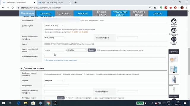The image size is (190, 106).
Task: Open ТОВАРЫ ДЛЯ ЖИЗНИ category
Action: pyautogui.click(x=120, y=14)
